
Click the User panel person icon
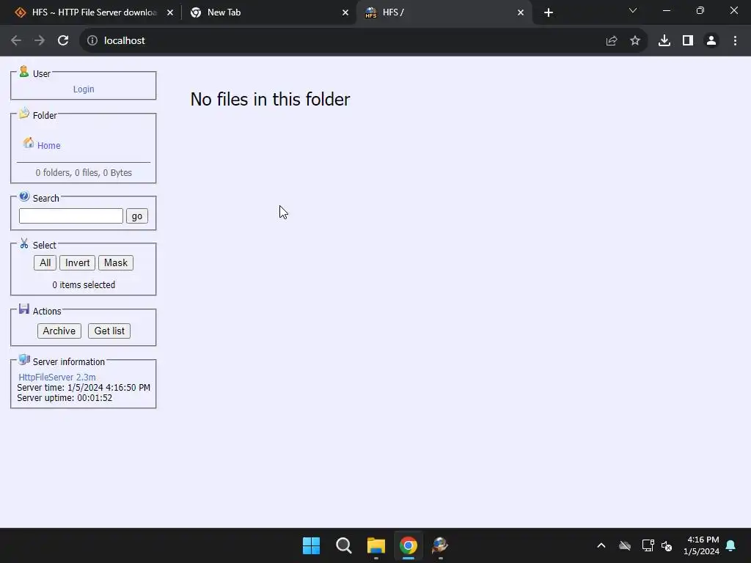pyautogui.click(x=24, y=72)
